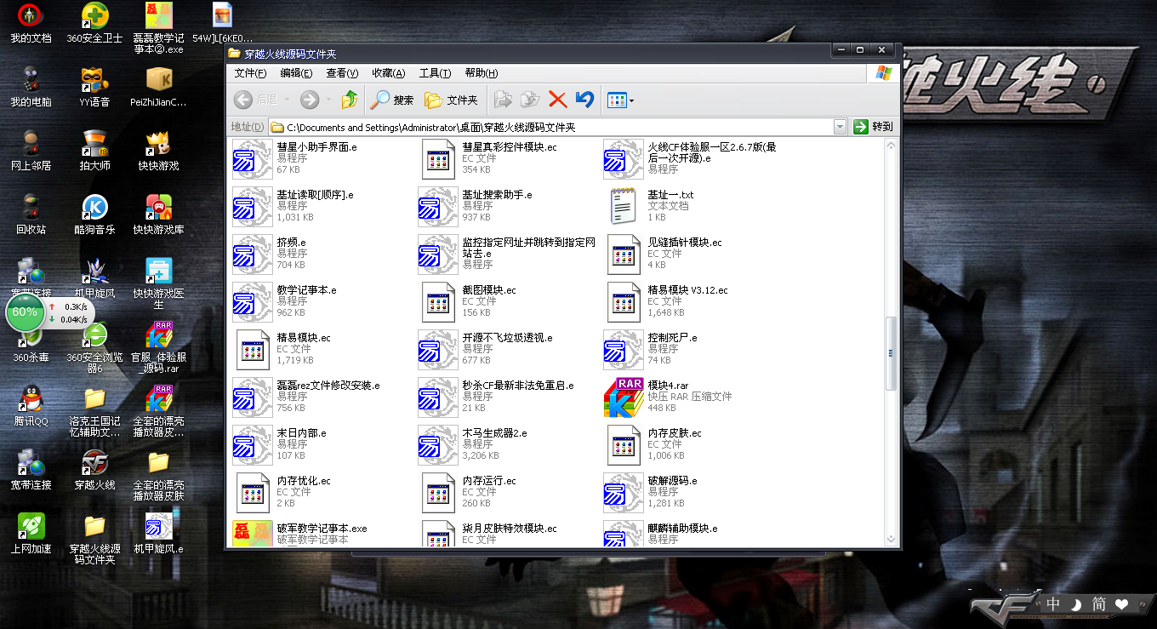The height and width of the screenshot is (629, 1157).
Task: Click the blue Undo toolbar icon
Action: click(x=584, y=100)
